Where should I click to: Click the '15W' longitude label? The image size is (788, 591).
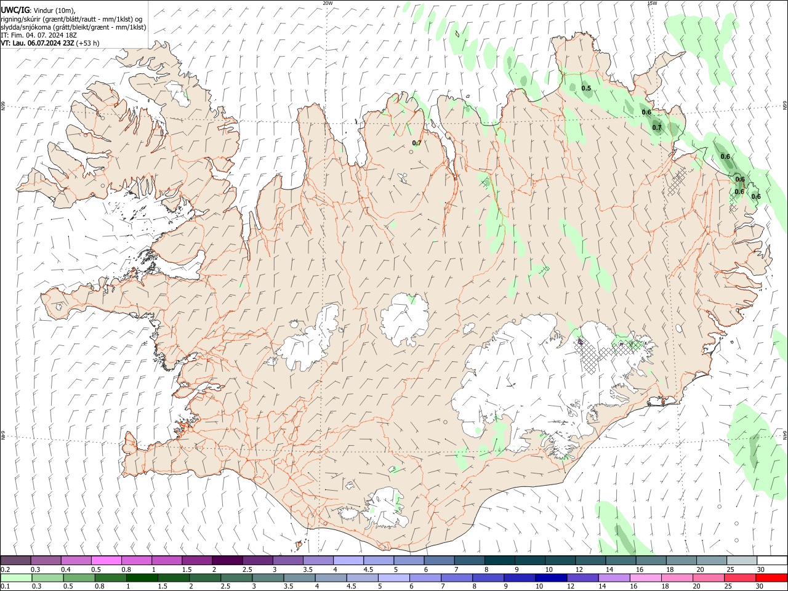(652, 3)
